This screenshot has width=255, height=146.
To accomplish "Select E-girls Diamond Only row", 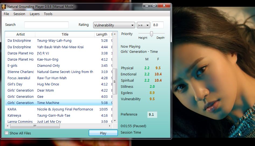I will [59, 66].
